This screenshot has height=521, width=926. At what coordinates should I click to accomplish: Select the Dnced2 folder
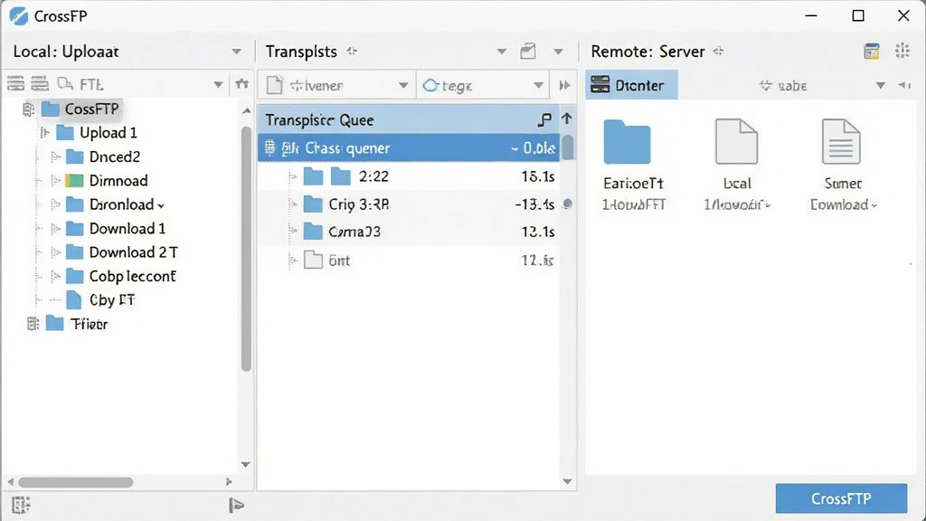click(103, 156)
